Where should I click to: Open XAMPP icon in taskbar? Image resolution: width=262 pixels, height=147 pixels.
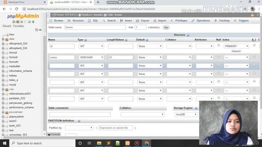click(127, 143)
